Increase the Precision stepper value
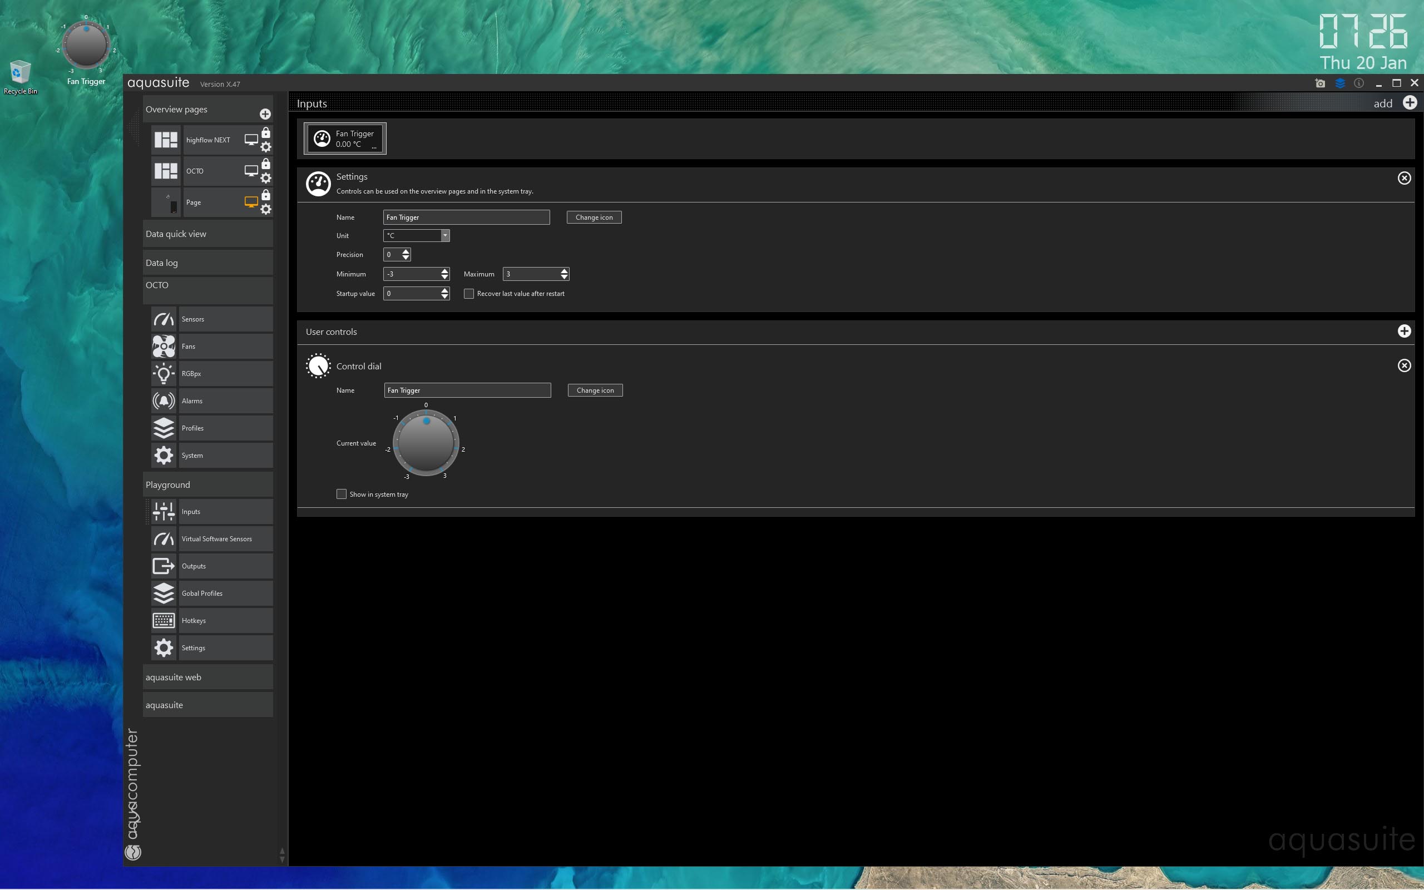This screenshot has width=1424, height=890. [406, 251]
